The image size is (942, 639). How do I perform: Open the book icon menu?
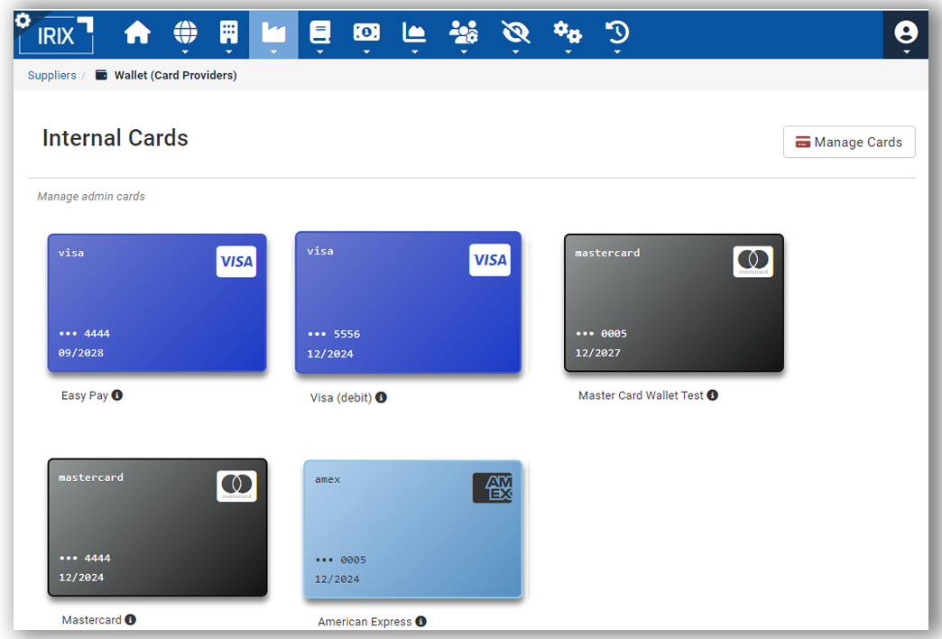pos(320,33)
